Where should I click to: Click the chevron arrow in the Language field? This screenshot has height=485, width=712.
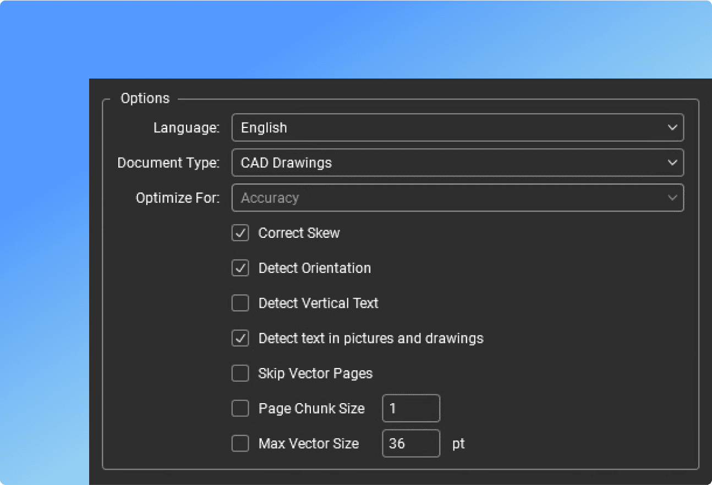672,127
